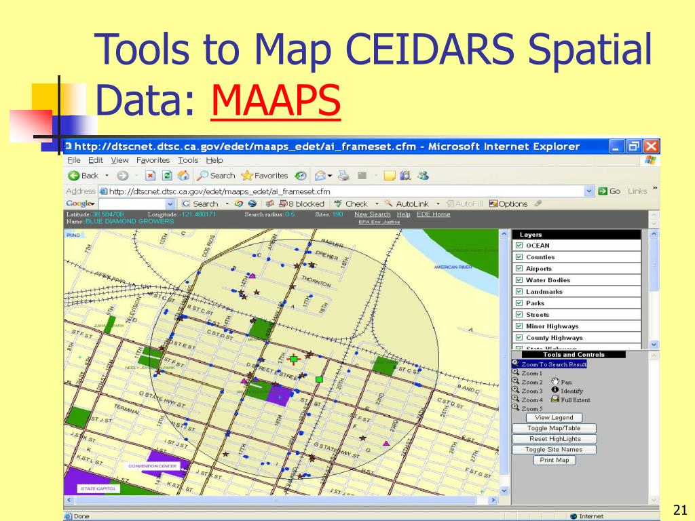695x521 pixels.
Task: Click the Stop page loading icon
Action: [150, 176]
